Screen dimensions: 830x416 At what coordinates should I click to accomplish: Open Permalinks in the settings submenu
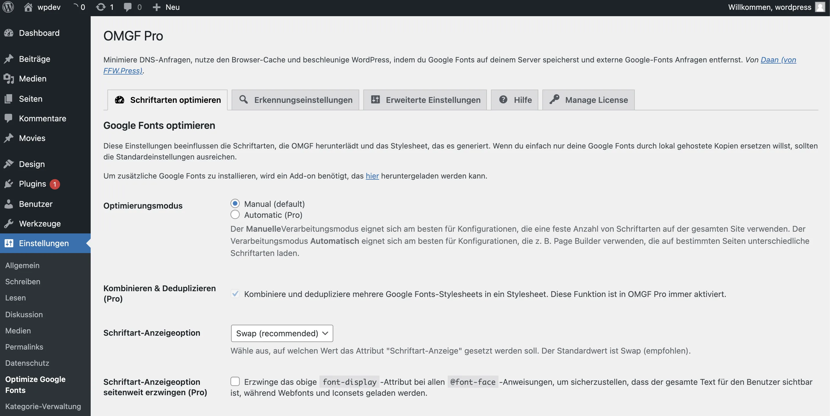24,347
